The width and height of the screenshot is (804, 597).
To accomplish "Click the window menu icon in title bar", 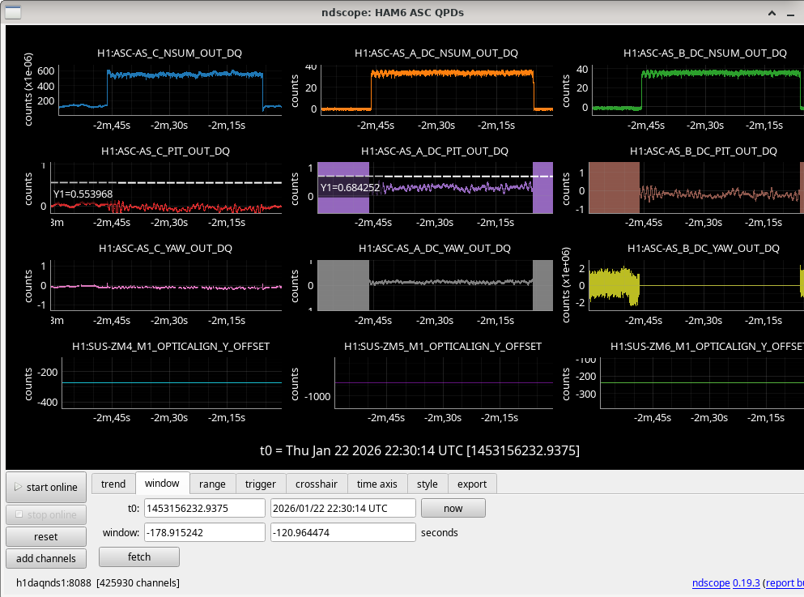I will (15, 11).
